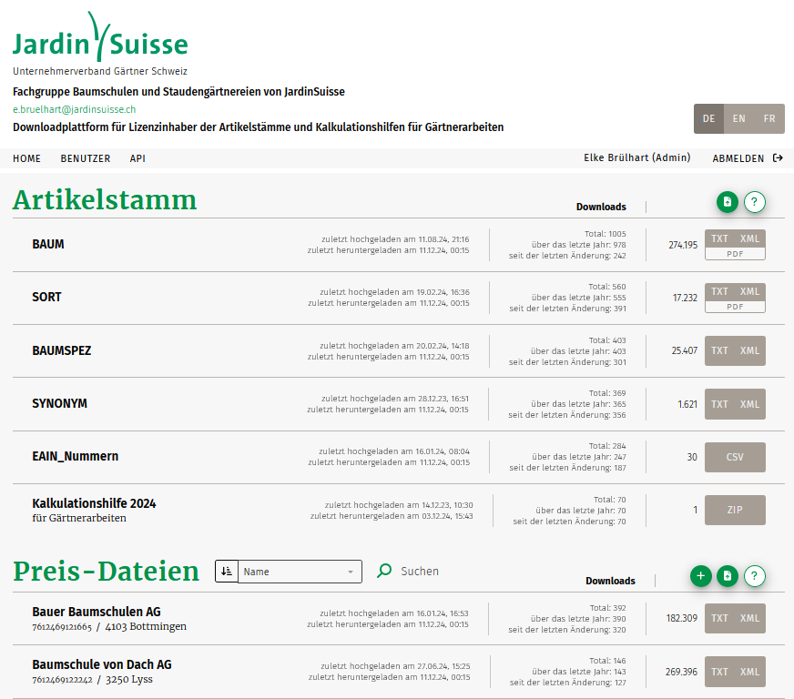Viewport: 794px width, 699px height.
Task: Click the address '3250 Lyss'
Action: 129,679
